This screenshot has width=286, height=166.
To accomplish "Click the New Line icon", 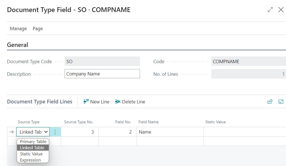I will 86,102.
